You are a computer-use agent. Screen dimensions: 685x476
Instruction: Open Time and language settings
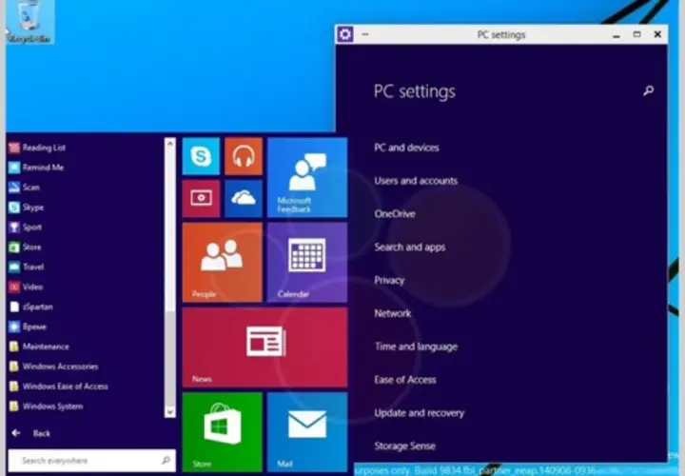[416, 347]
